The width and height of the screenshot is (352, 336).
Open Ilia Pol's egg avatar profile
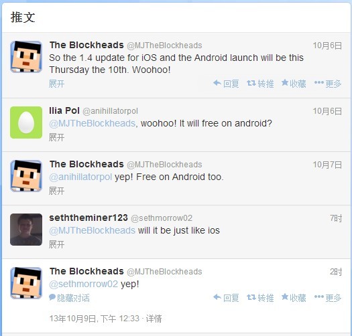[26, 122]
